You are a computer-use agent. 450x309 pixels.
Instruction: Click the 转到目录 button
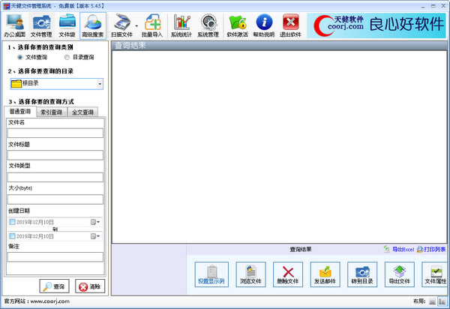pos(362,274)
